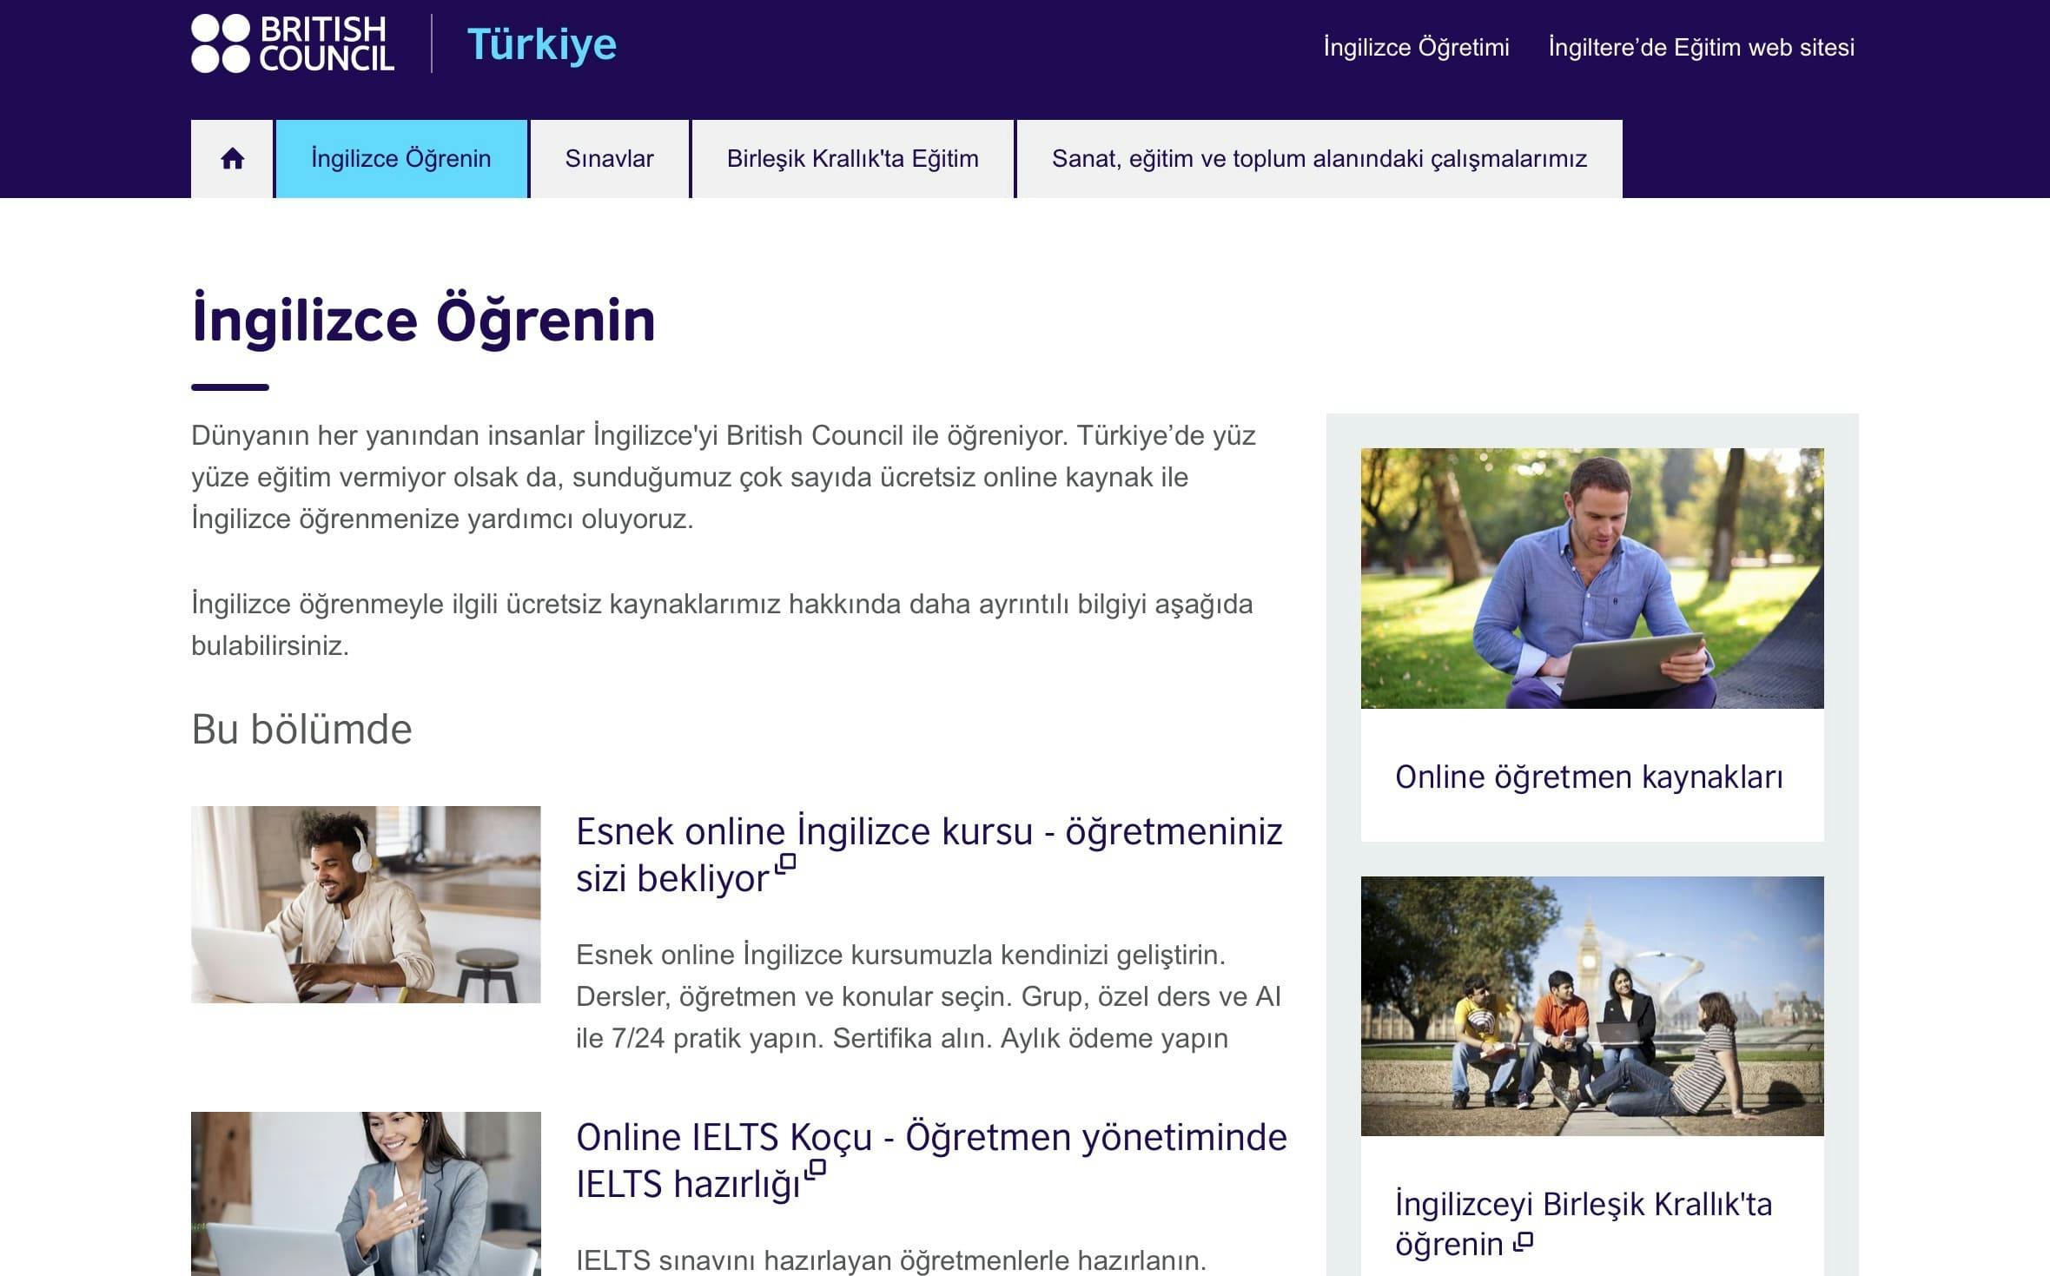Select Birleşik Krallık'ta Eğitim tab
This screenshot has height=1276, width=2050.
[x=852, y=159]
